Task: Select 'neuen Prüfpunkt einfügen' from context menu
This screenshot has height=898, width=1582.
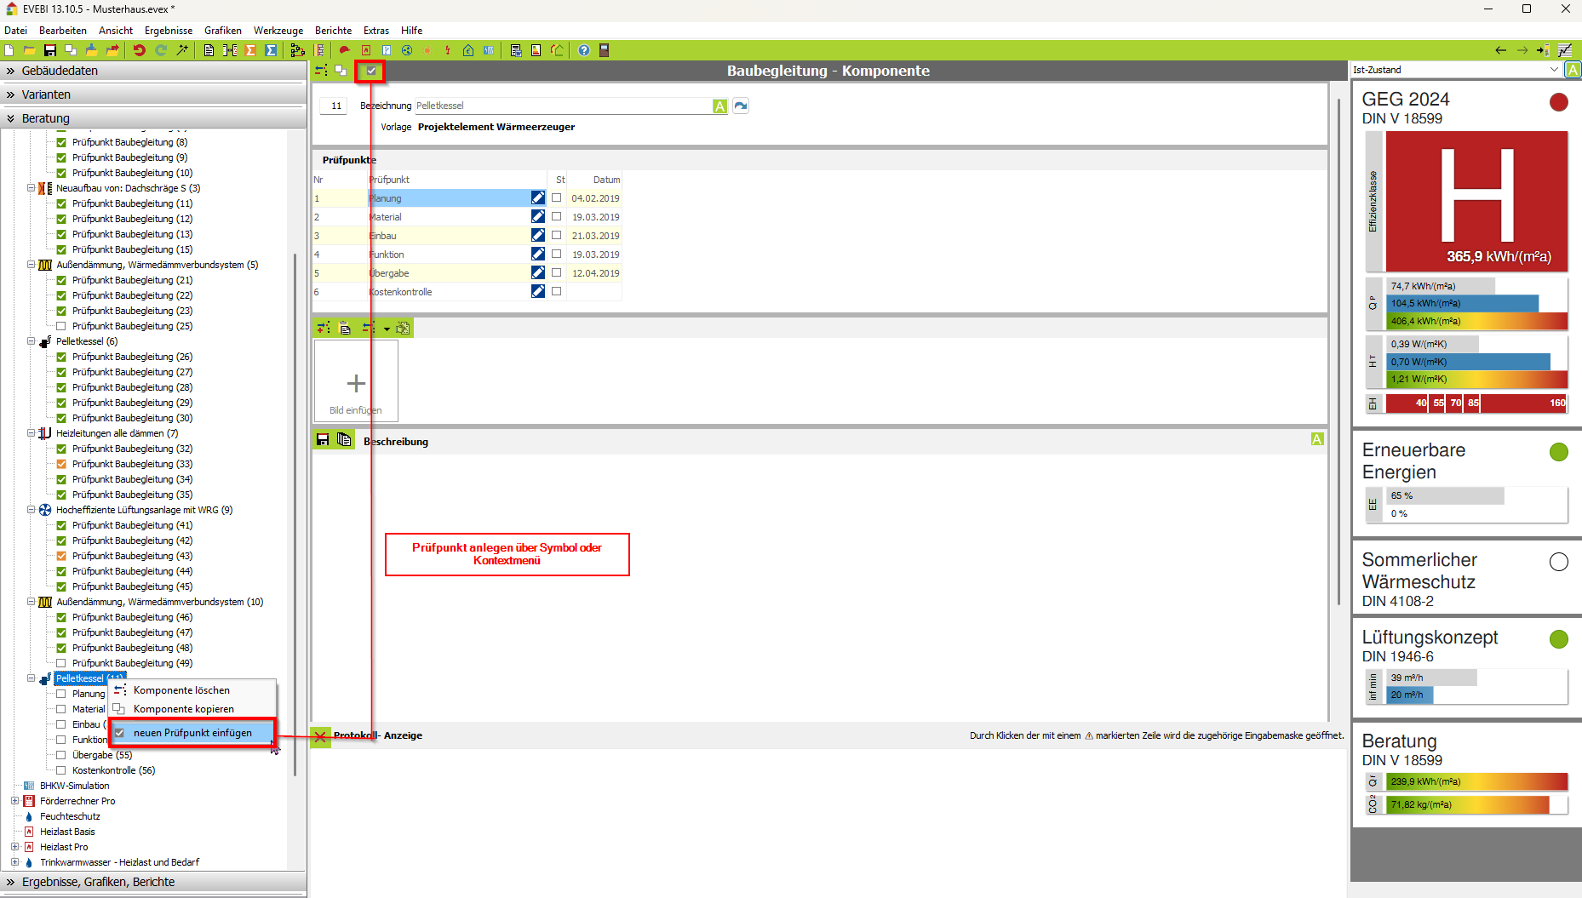Action: click(192, 733)
